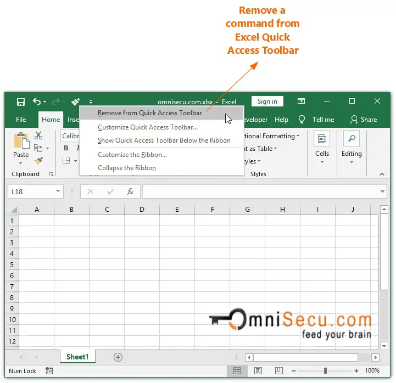396x383 pixels.
Task: Click zoom out minus button
Action: pos(294,371)
